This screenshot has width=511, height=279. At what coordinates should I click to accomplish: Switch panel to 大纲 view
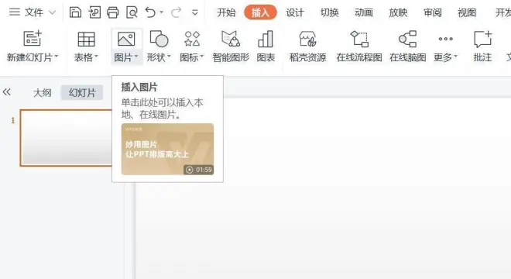[43, 93]
